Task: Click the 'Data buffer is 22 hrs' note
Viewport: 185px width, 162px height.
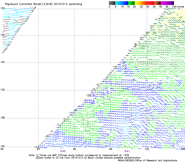Action: (88, 158)
